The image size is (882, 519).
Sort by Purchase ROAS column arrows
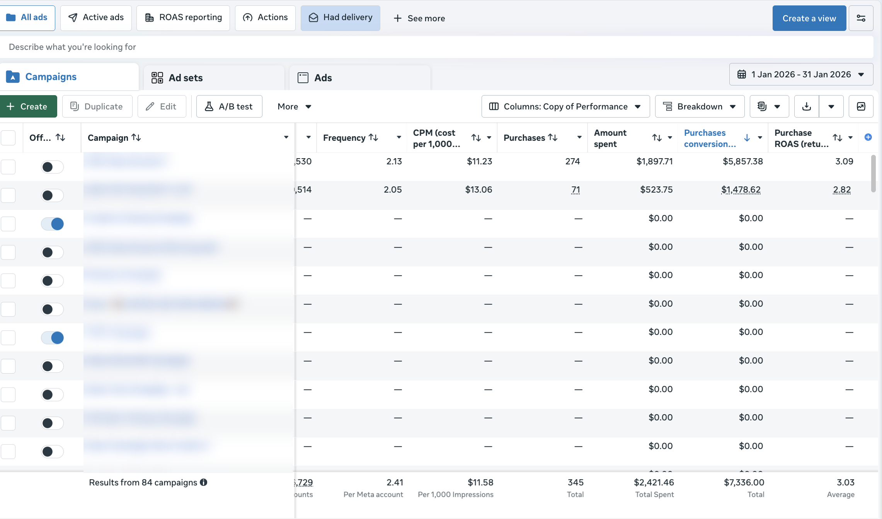(838, 138)
